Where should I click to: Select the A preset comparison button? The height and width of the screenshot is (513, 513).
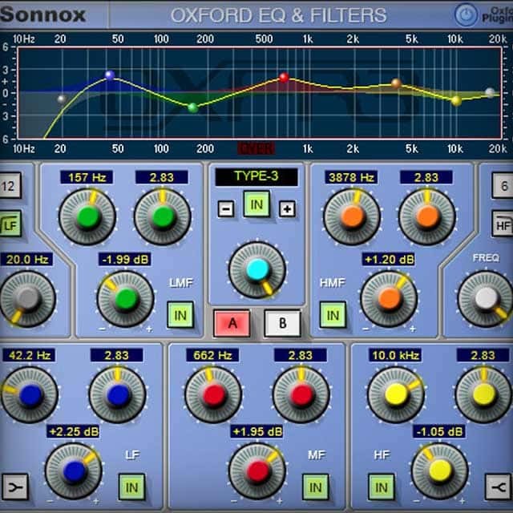pyautogui.click(x=232, y=323)
